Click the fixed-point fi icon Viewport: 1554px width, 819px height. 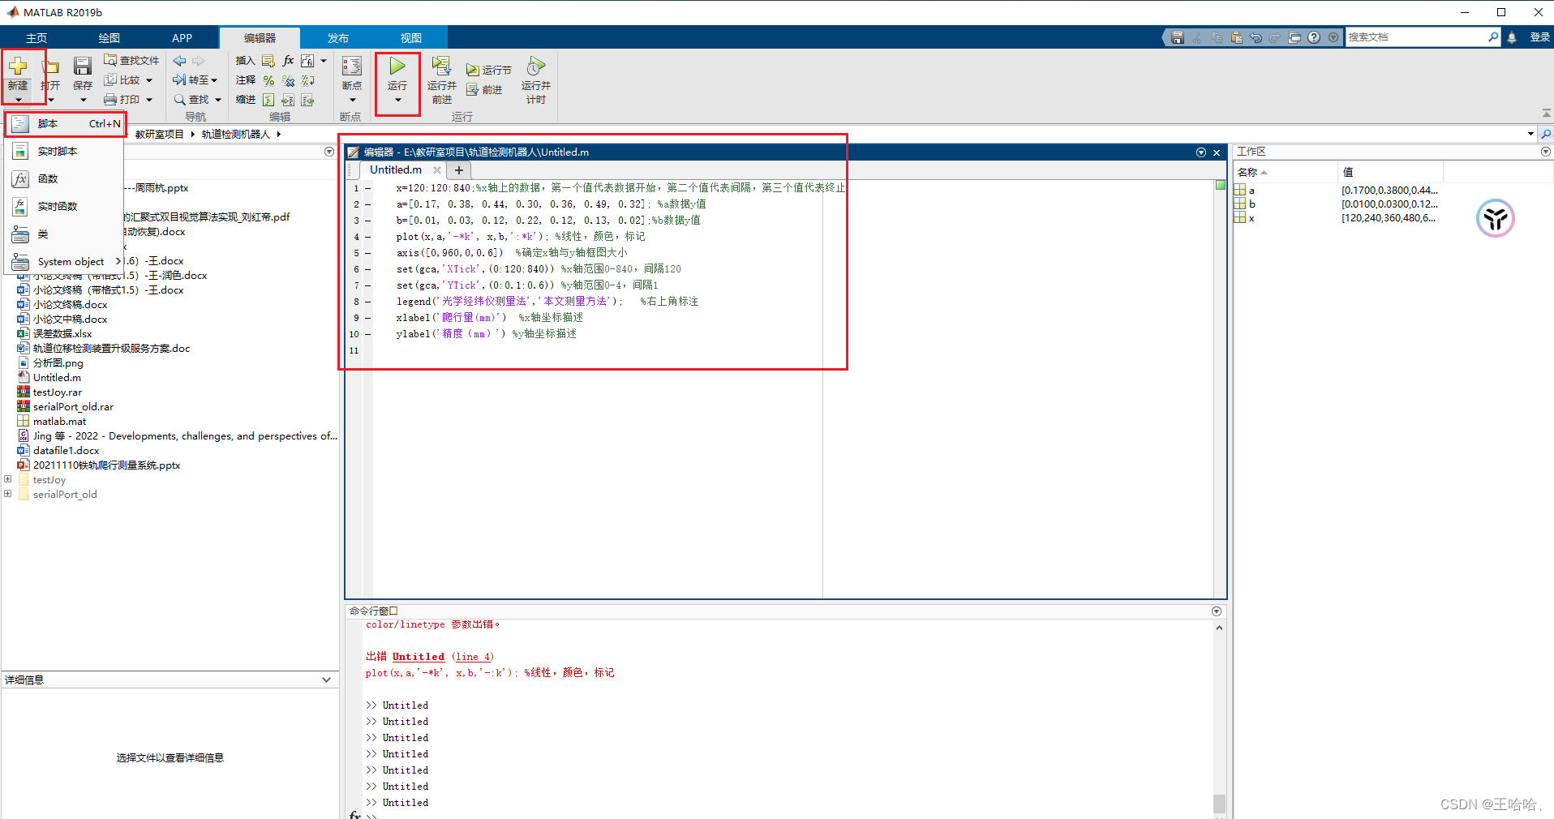pos(307,61)
